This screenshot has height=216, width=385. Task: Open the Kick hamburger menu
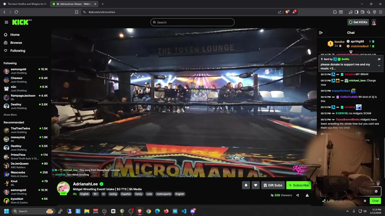click(x=6, y=22)
